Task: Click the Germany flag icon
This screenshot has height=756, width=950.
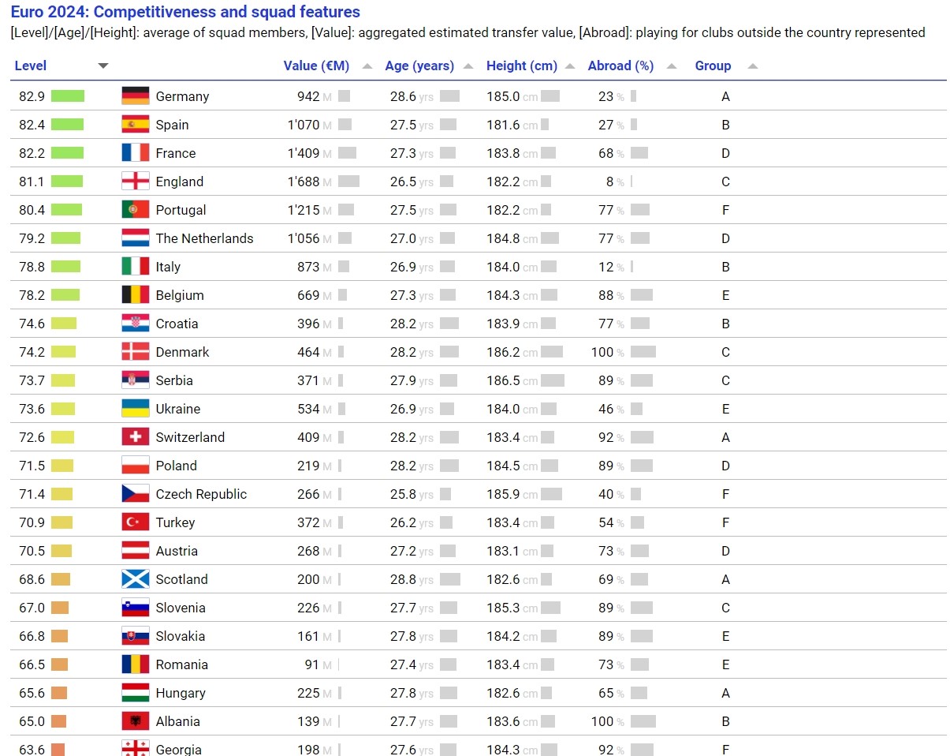Action: coord(136,96)
